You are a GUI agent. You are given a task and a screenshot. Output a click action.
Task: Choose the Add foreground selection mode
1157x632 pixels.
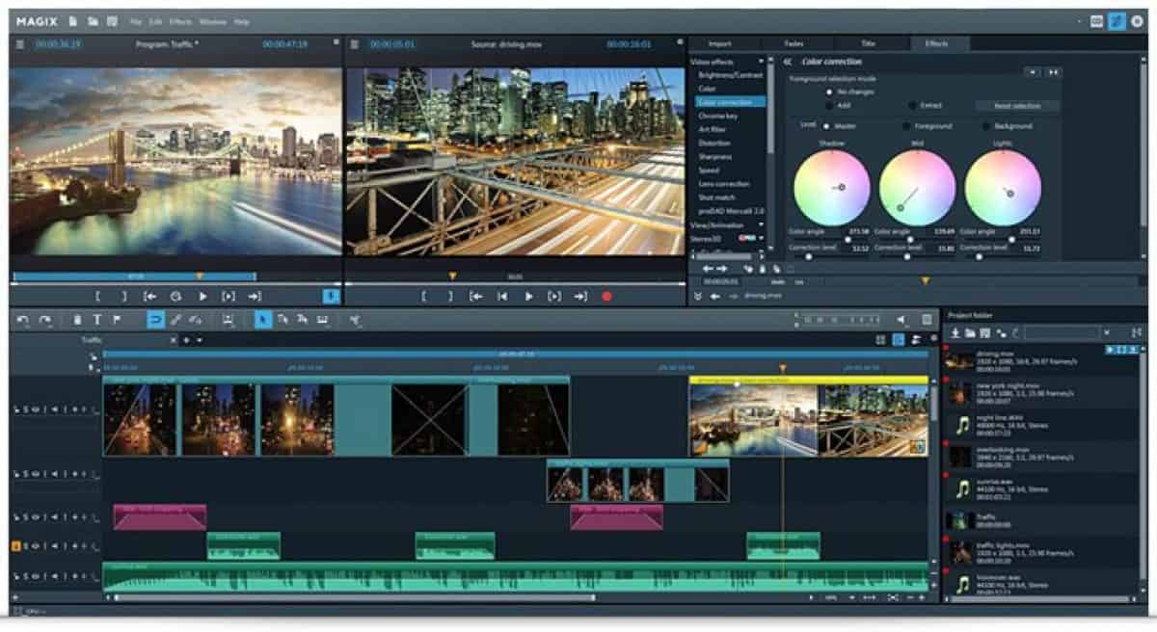click(x=828, y=105)
